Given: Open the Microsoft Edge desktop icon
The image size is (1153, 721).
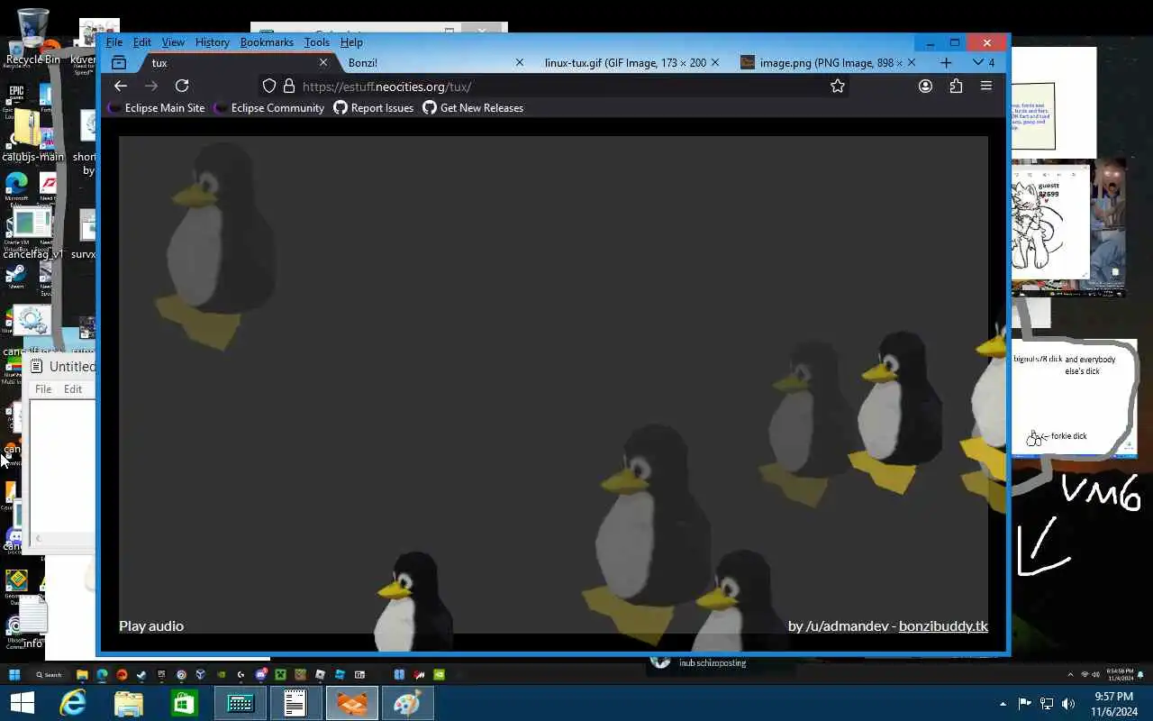Looking at the screenshot, I should click(x=16, y=187).
